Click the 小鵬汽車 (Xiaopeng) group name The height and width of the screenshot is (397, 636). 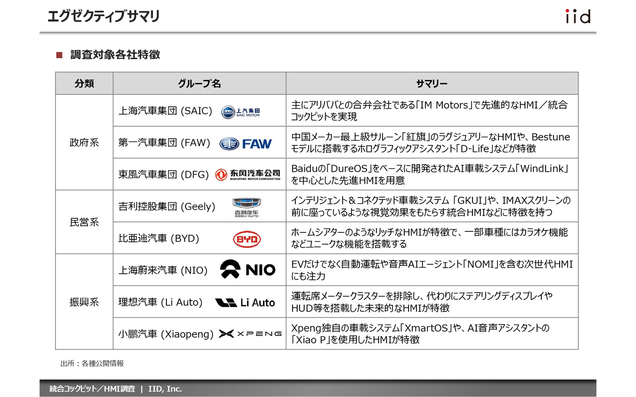click(x=166, y=334)
